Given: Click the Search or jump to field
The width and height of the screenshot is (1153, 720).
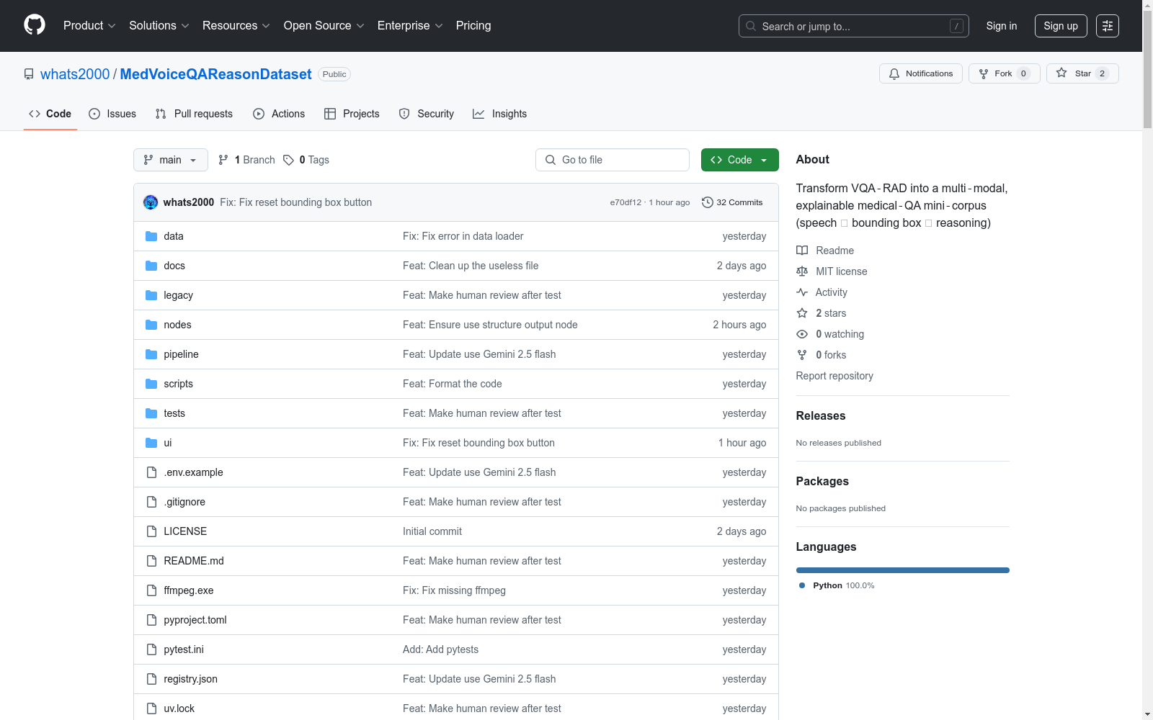Looking at the screenshot, I should pos(854,26).
